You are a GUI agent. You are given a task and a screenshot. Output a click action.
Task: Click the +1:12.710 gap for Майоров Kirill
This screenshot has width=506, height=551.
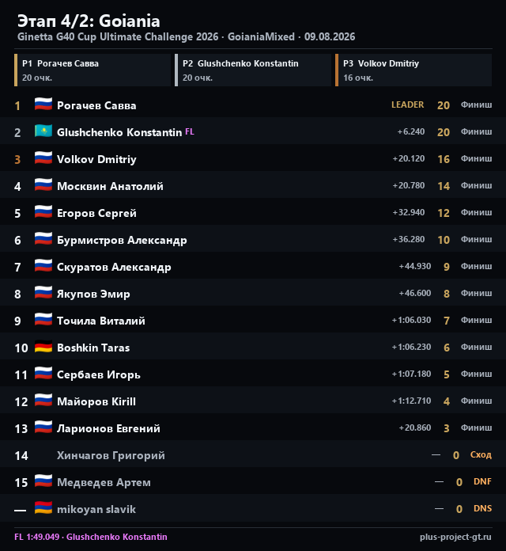tap(411, 401)
